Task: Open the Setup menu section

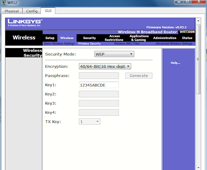Action: 50,38
